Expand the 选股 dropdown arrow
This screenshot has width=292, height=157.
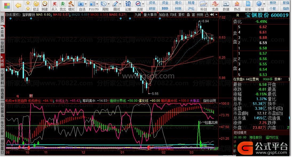(143, 4)
